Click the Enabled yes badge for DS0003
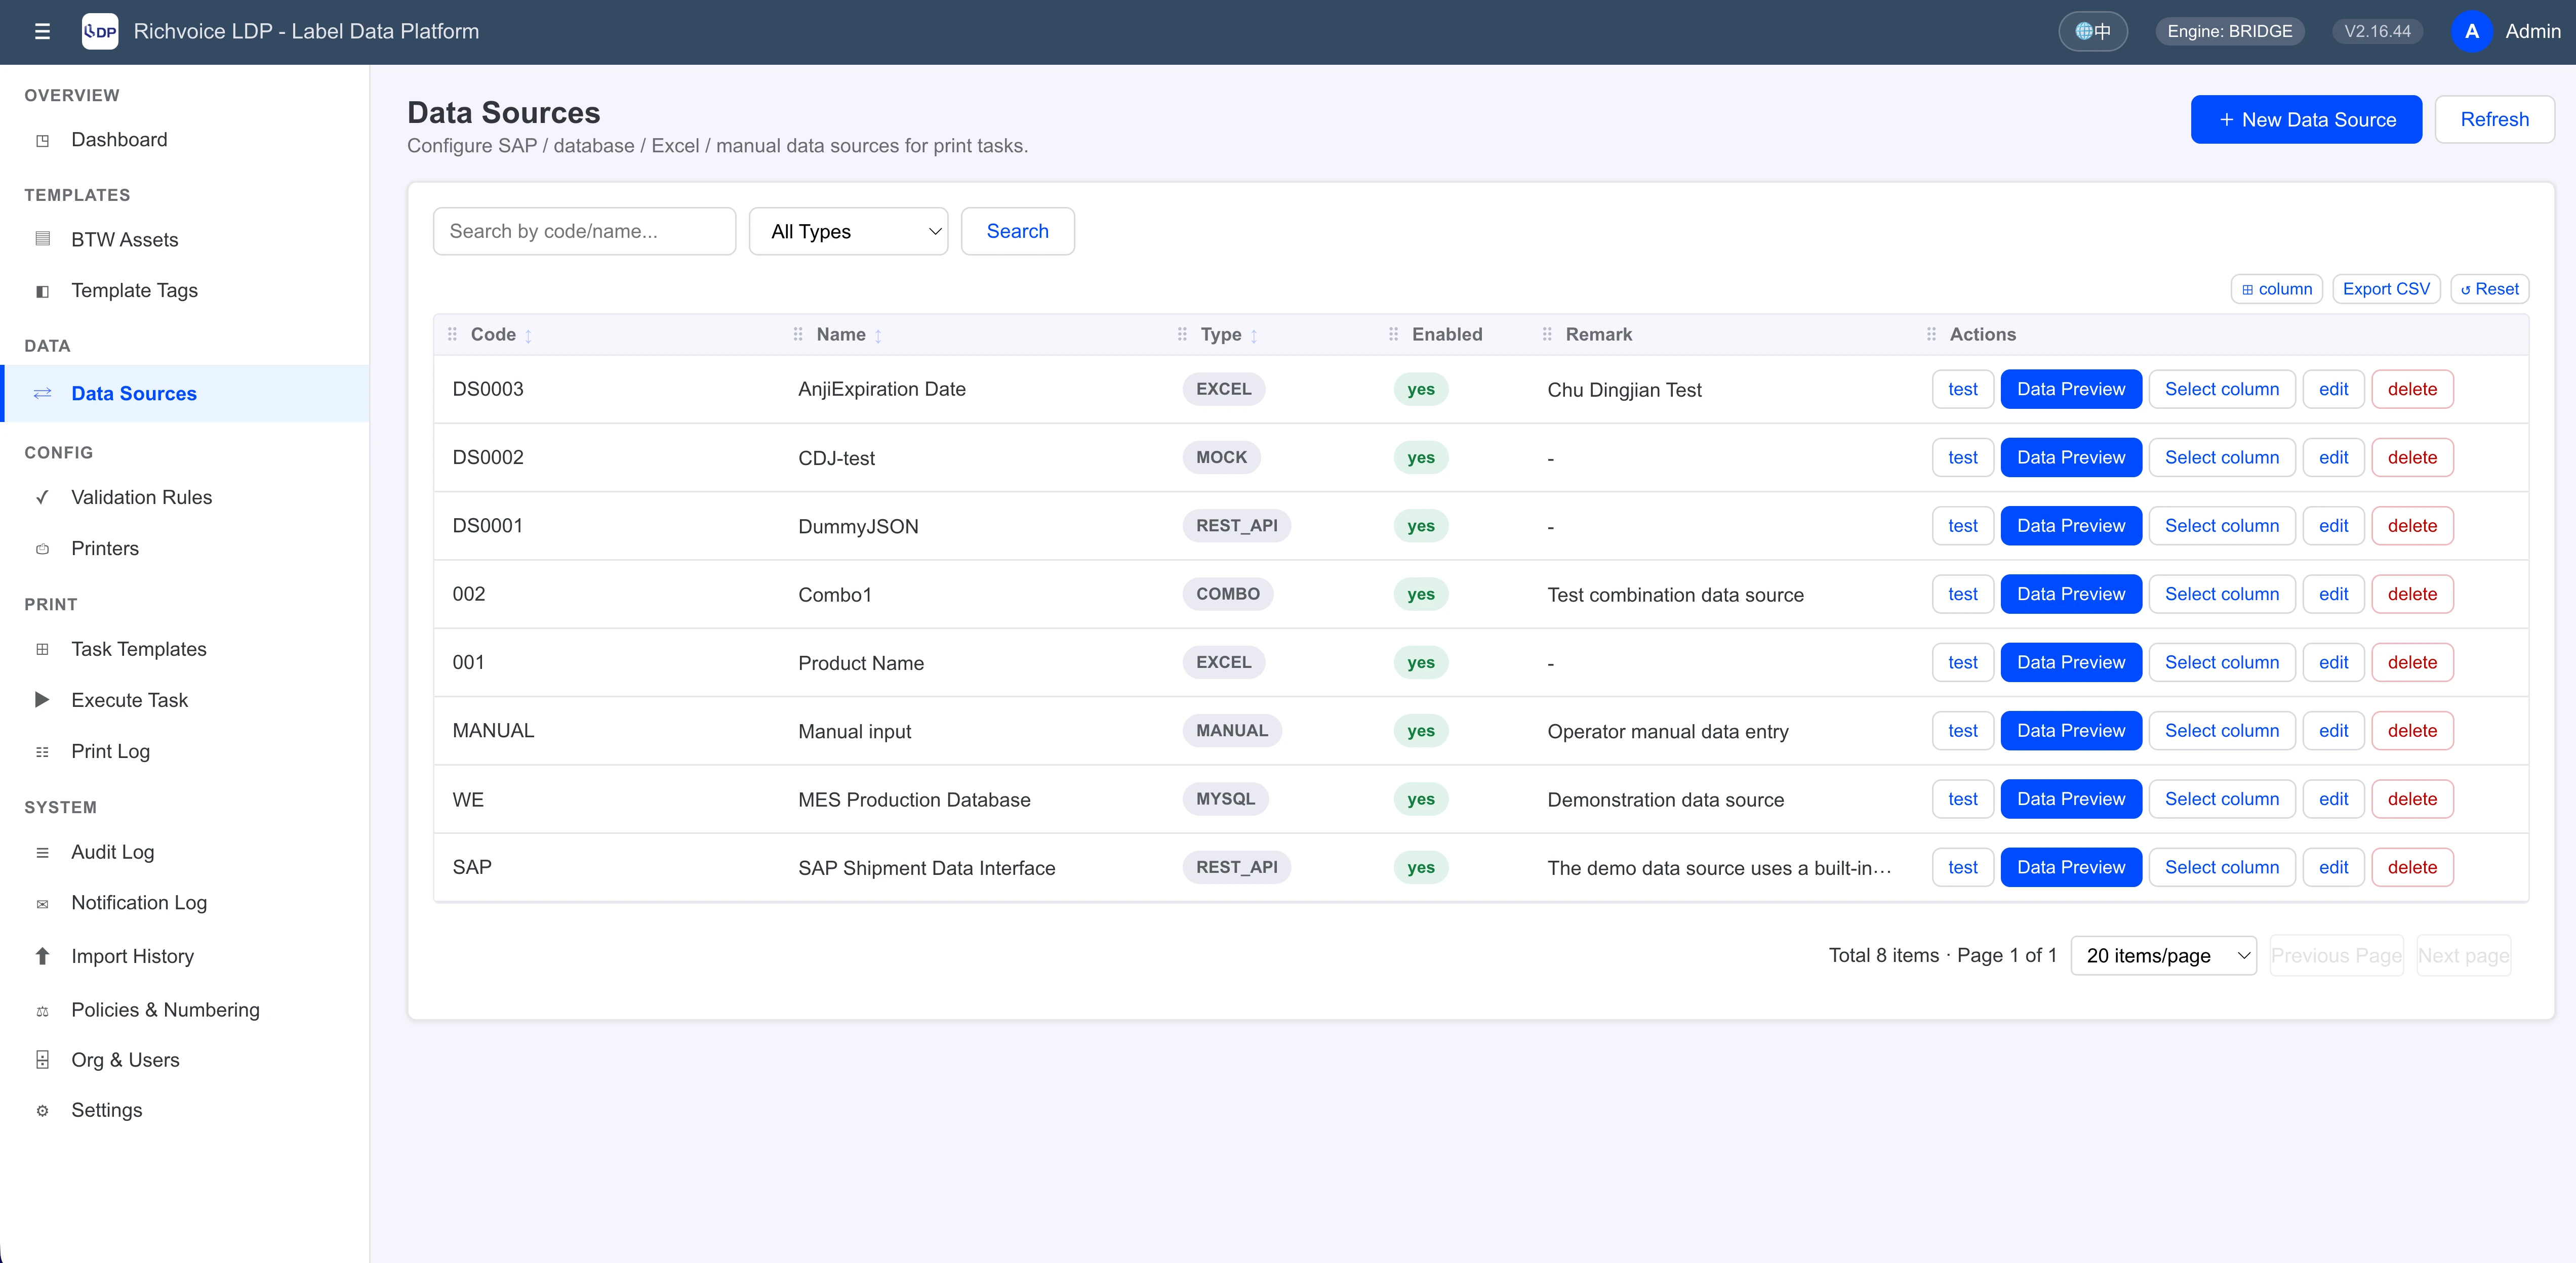Viewport: 2576px width, 1263px height. 1420,389
